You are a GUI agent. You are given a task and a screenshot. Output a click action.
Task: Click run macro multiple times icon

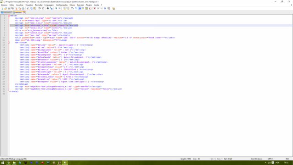[105, 8]
